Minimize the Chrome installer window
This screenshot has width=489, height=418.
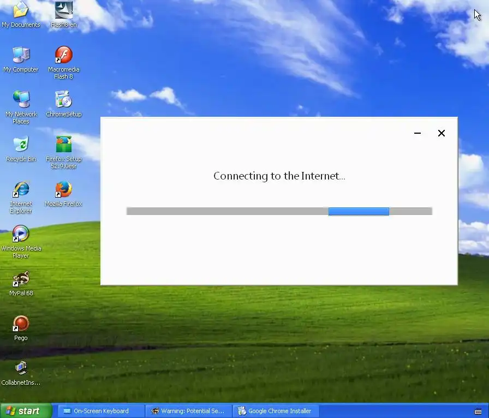pos(418,133)
